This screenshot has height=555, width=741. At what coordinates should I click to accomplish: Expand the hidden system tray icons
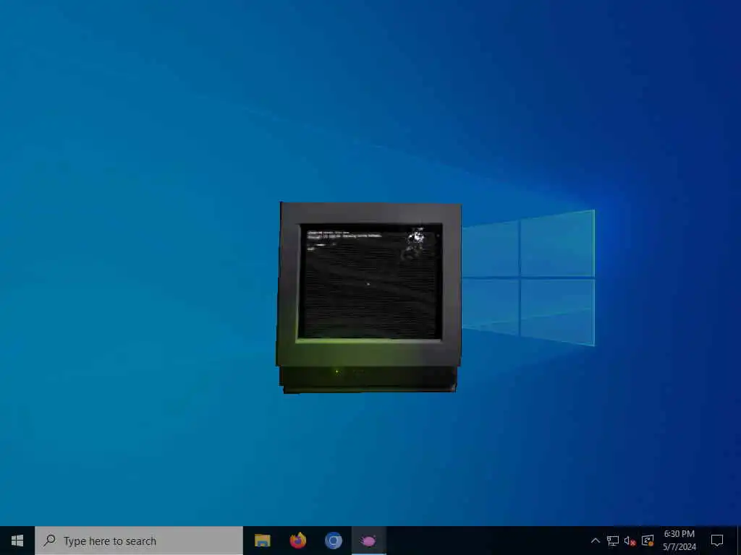point(596,541)
